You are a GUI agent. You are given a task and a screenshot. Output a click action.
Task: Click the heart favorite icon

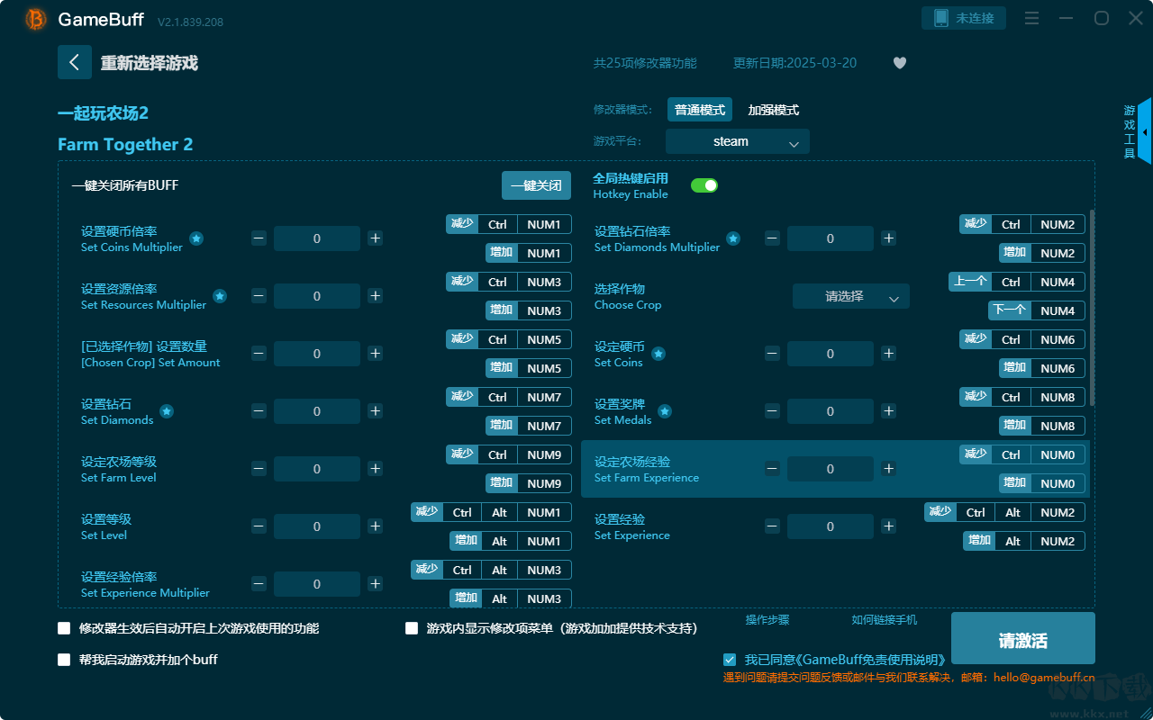click(899, 63)
